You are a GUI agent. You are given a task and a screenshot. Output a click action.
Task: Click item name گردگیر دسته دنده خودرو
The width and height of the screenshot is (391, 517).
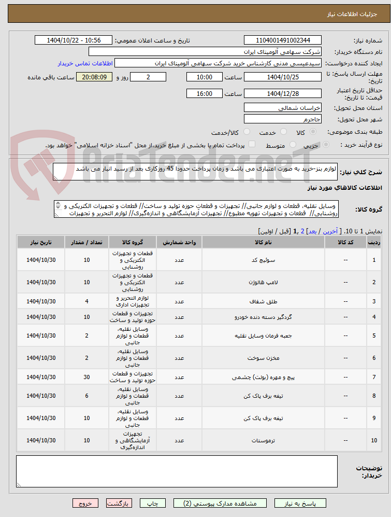click(263, 317)
